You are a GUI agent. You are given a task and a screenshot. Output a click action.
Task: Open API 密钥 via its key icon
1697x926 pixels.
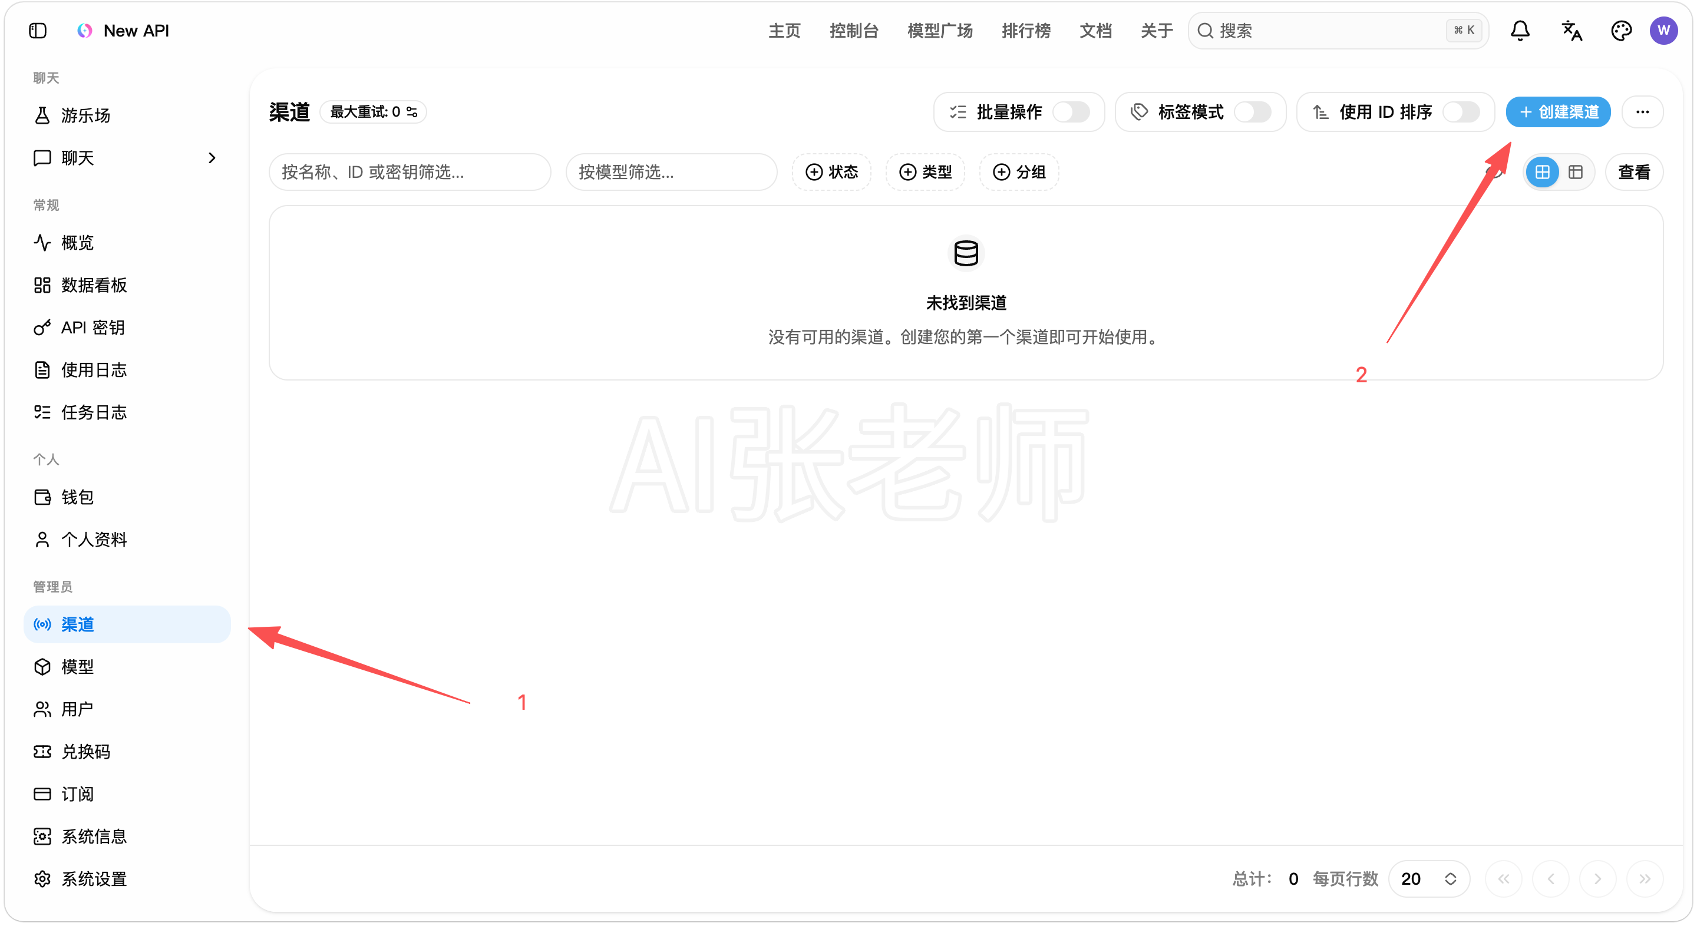pyautogui.click(x=42, y=328)
